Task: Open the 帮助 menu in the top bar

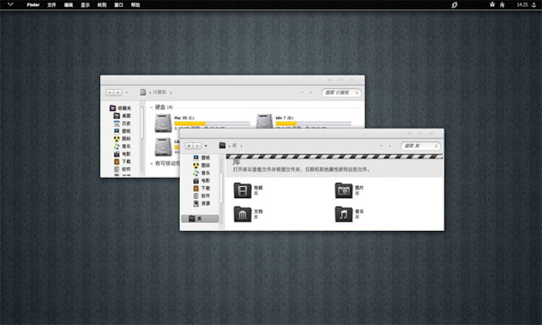Action: (135, 5)
